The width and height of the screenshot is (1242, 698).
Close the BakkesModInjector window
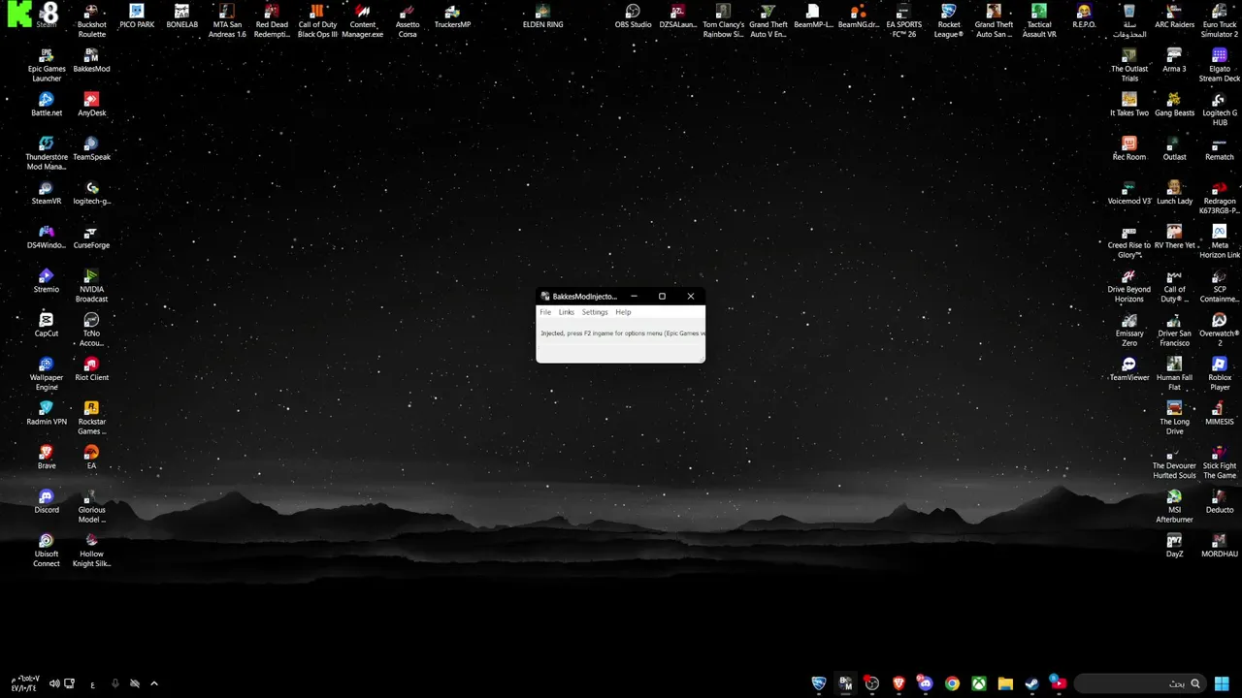point(690,297)
